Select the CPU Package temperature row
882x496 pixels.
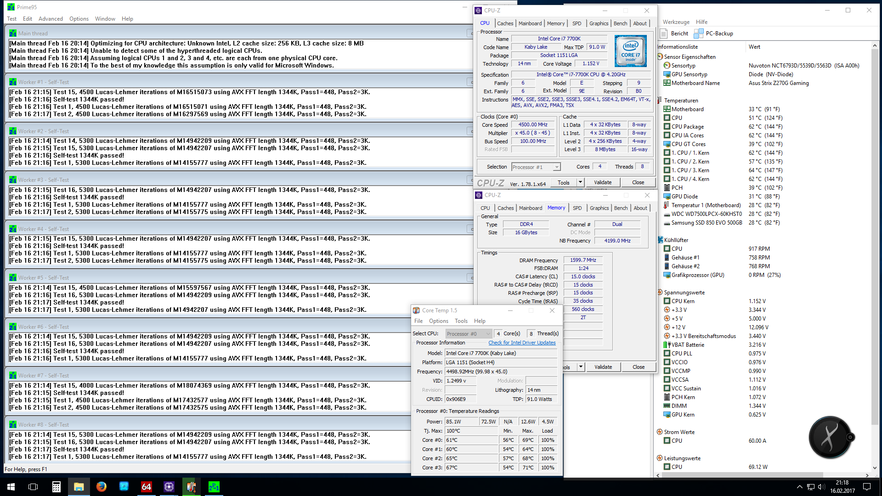coord(687,127)
